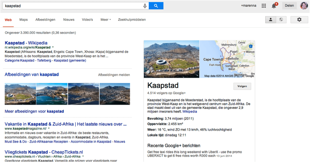Open the Kaapstad (gemeente) sitelink
This screenshot has width=310, height=162.
pyautogui.click(x=70, y=61)
